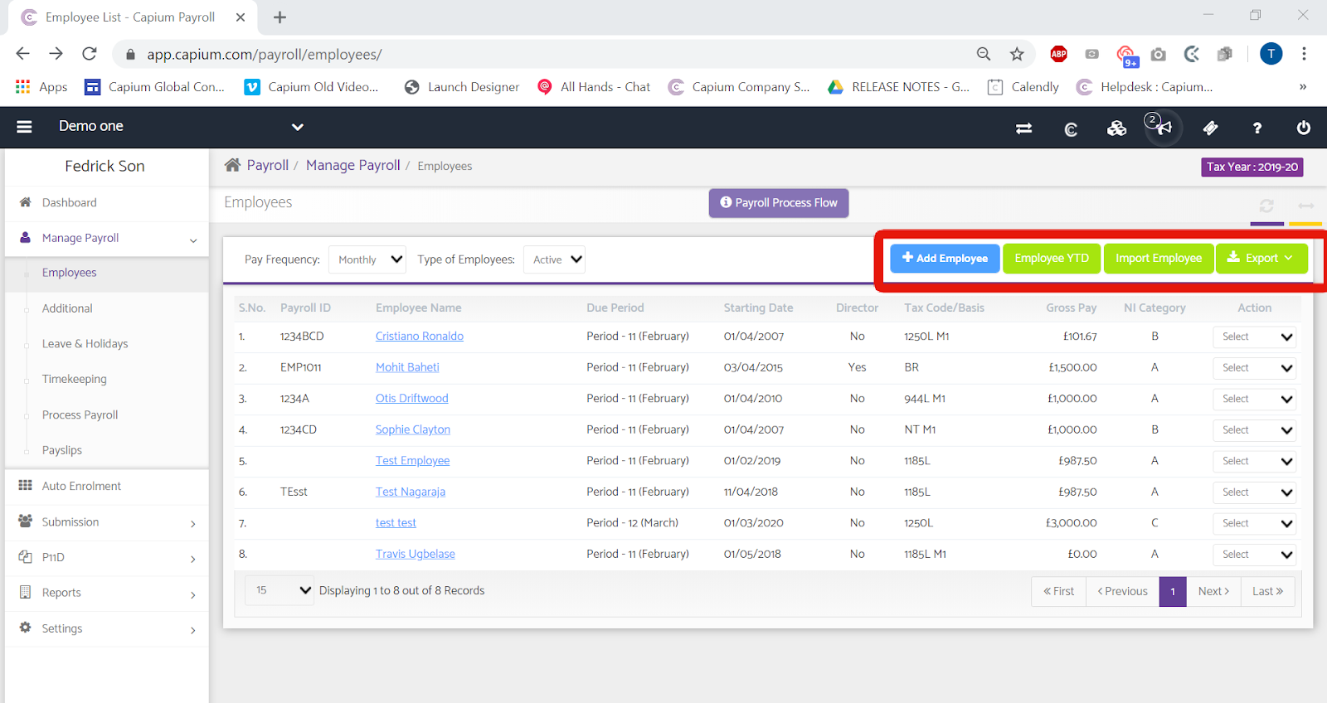Open employee link Test Nagaraja
This screenshot has height=703, width=1327.
pos(410,492)
